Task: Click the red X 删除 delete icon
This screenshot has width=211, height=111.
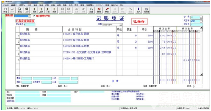Action: tap(99, 10)
